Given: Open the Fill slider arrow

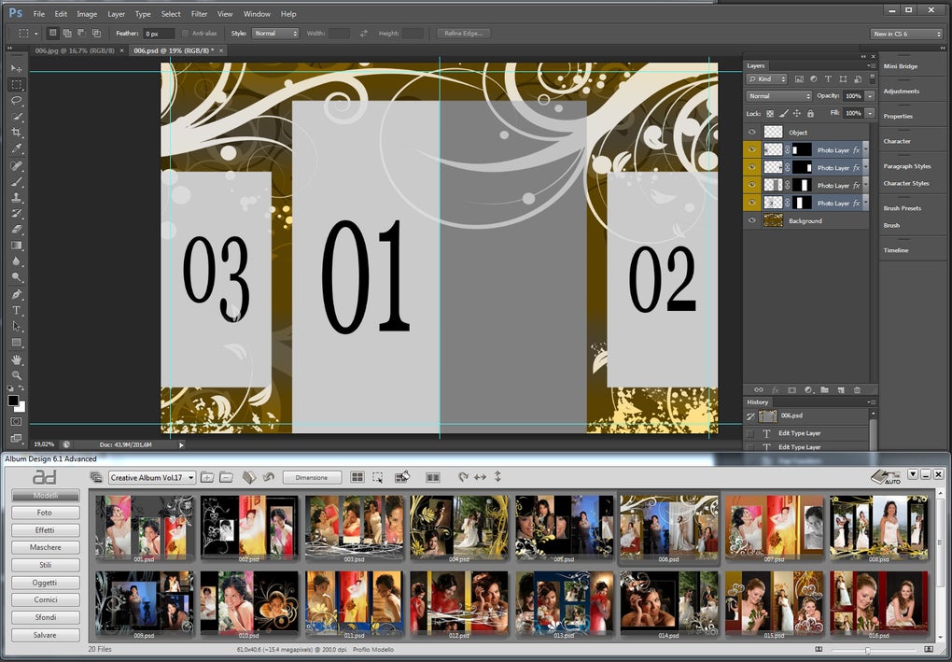Looking at the screenshot, I should [870, 114].
